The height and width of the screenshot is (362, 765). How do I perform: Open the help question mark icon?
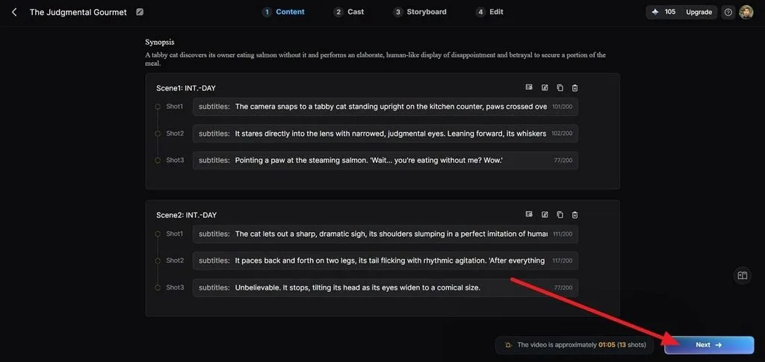(728, 13)
